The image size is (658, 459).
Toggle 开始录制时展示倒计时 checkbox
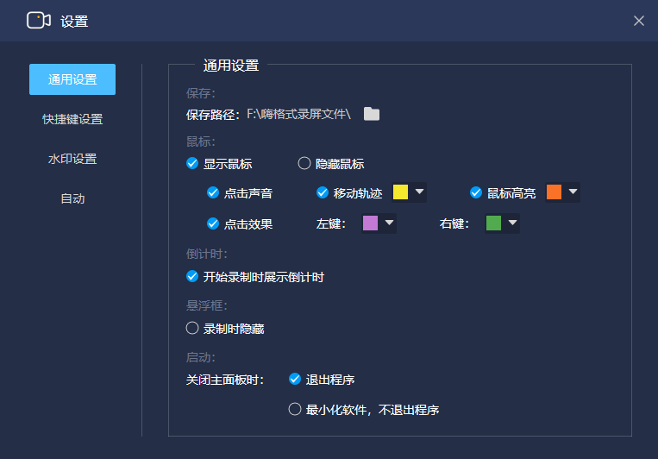pyautogui.click(x=192, y=276)
